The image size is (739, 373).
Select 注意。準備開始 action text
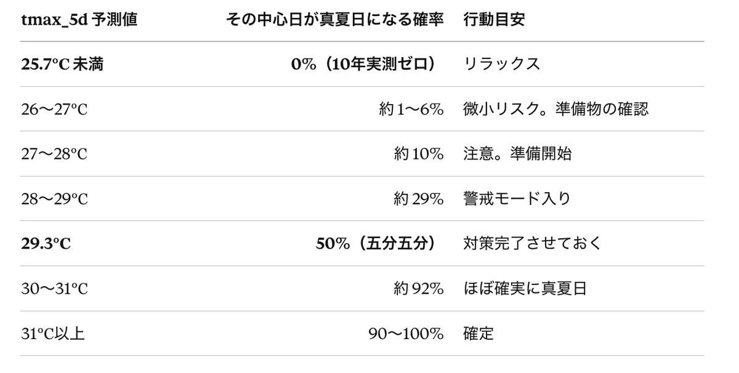tap(517, 154)
